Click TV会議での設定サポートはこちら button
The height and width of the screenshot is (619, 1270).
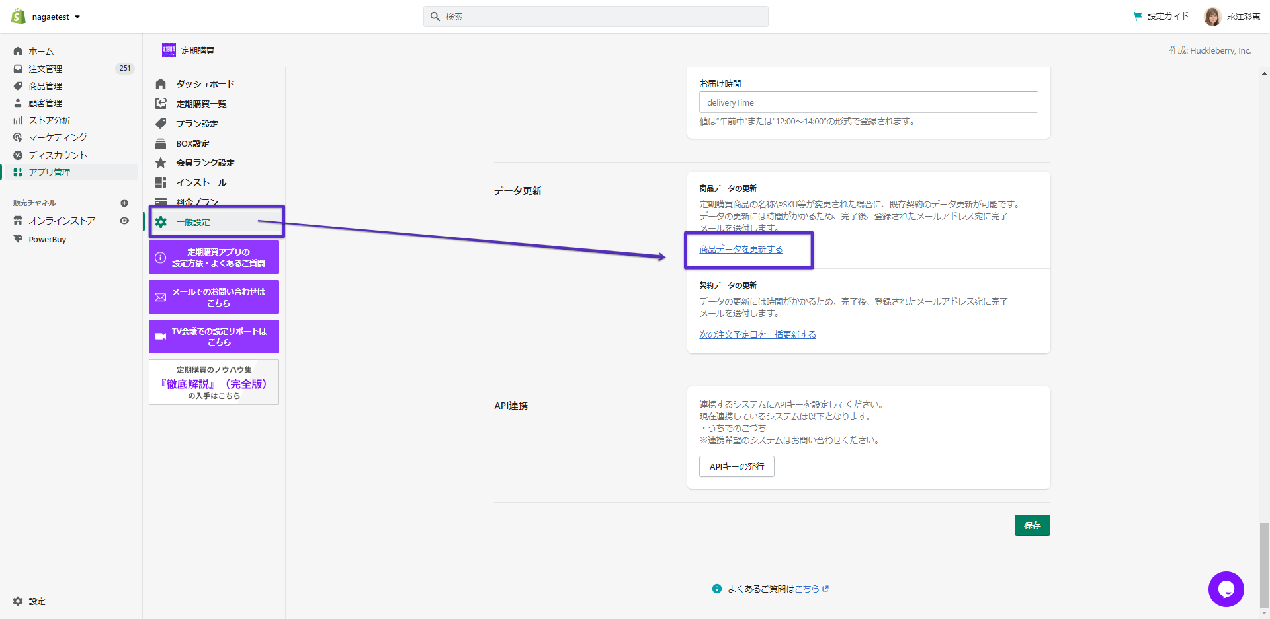pyautogui.click(x=214, y=337)
